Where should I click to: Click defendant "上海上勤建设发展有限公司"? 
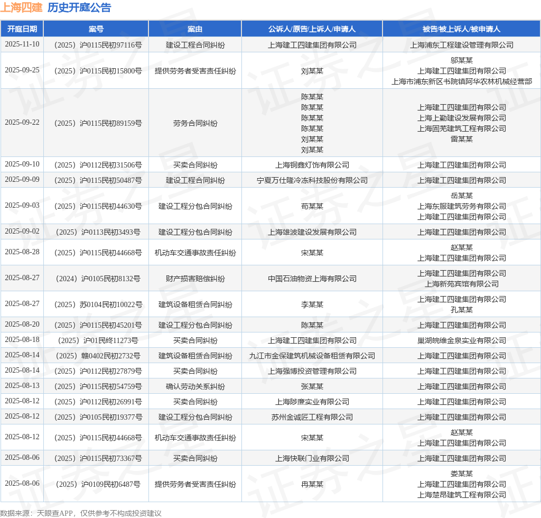coord(462,118)
